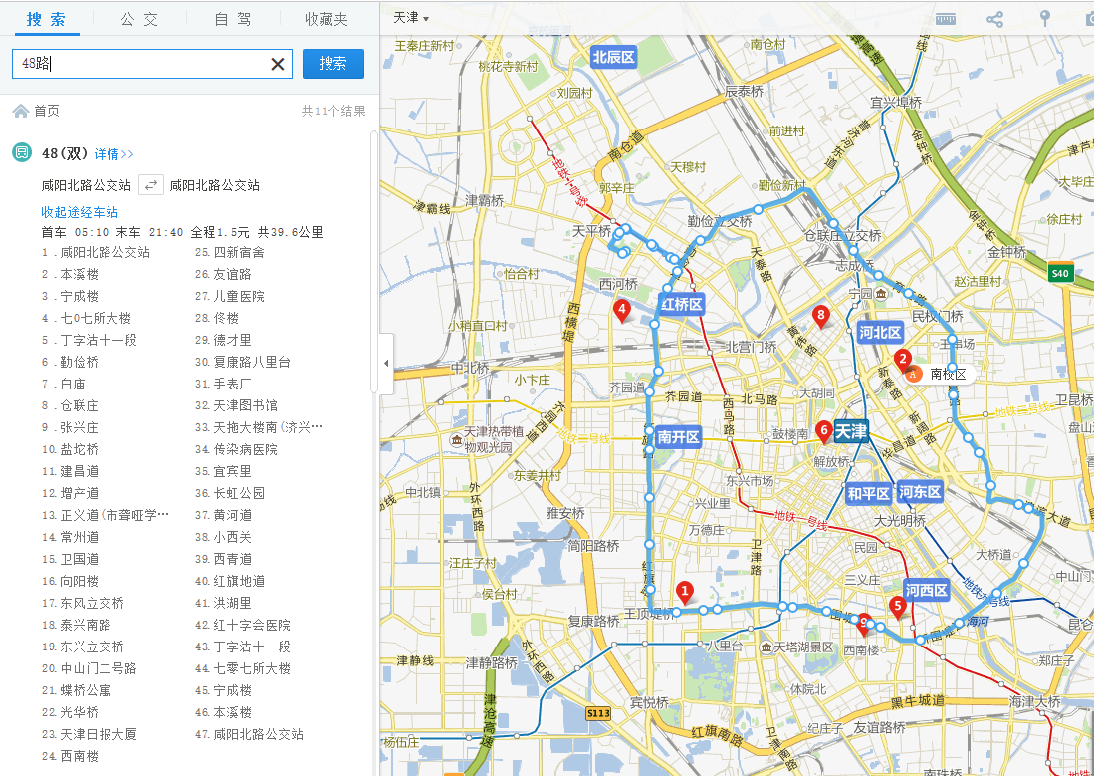Viewport: 1094px width, 776px height.
Task: Click the 南开区 district label
Action: (x=678, y=437)
